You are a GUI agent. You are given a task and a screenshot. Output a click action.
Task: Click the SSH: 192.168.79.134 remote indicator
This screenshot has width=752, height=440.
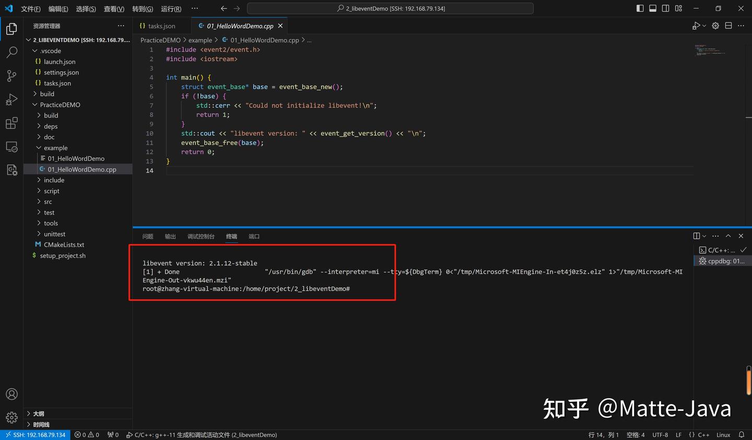pyautogui.click(x=34, y=434)
